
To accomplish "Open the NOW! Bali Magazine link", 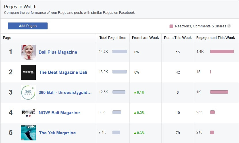I will [59, 113].
